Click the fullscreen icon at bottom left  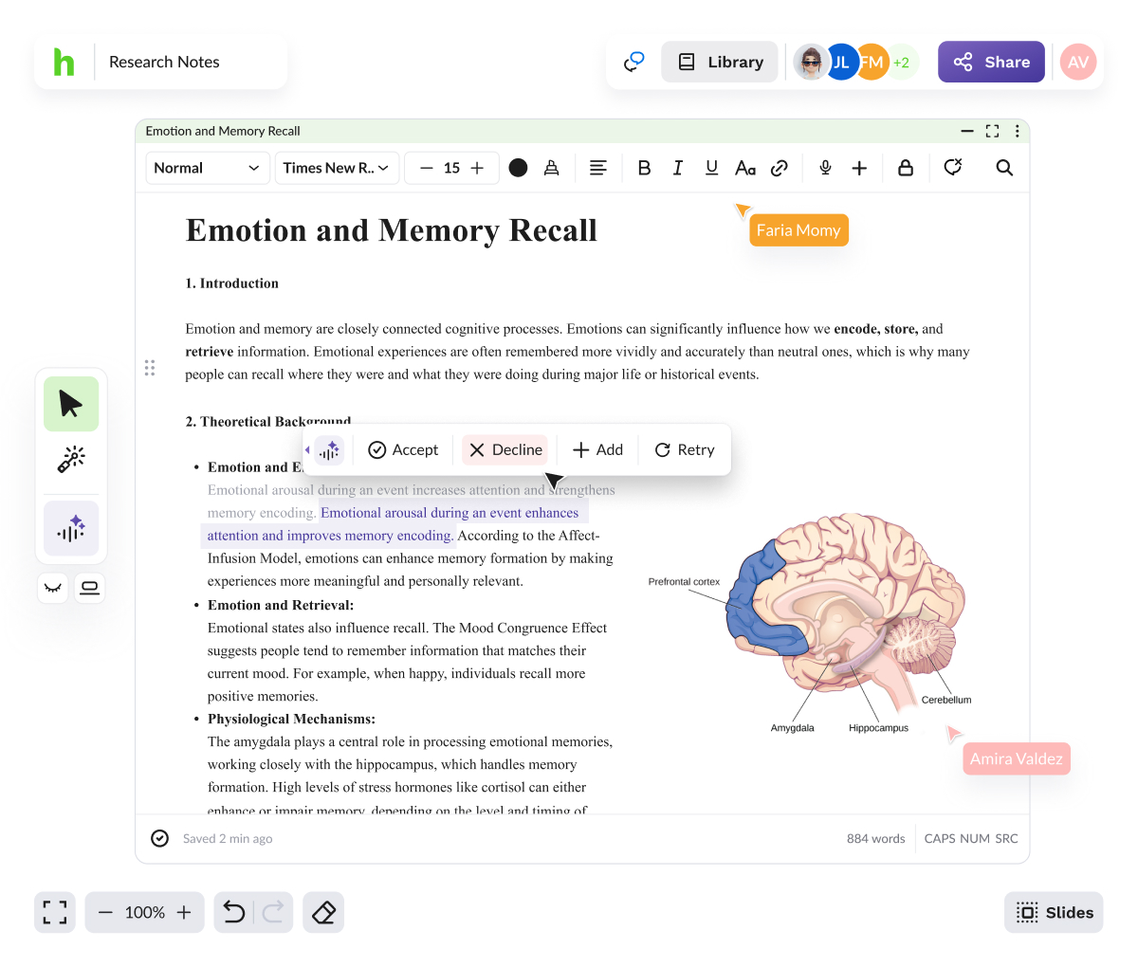click(55, 912)
